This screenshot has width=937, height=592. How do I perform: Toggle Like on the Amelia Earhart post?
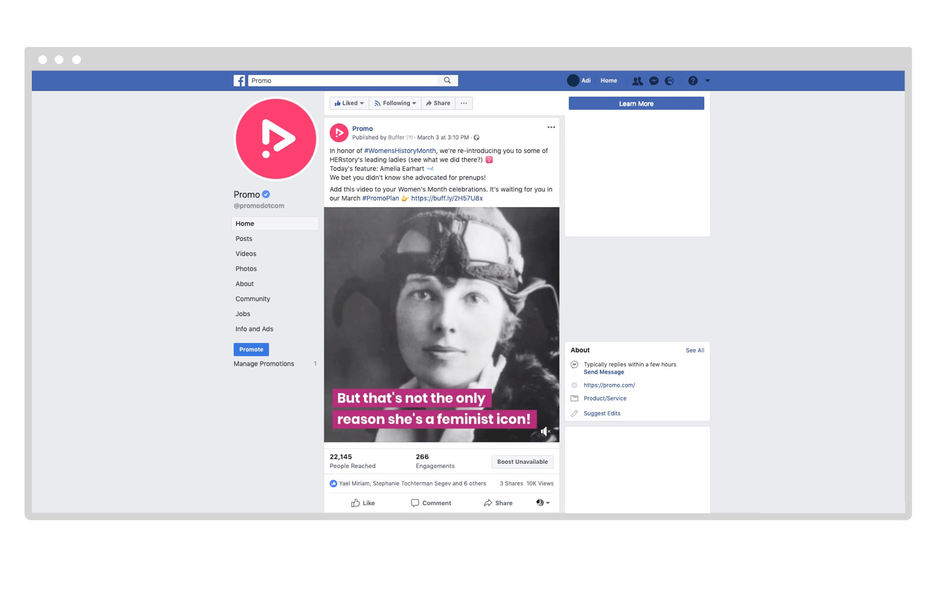point(363,503)
